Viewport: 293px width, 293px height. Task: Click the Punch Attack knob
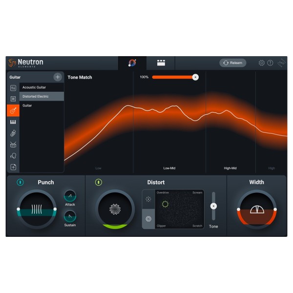70,196
